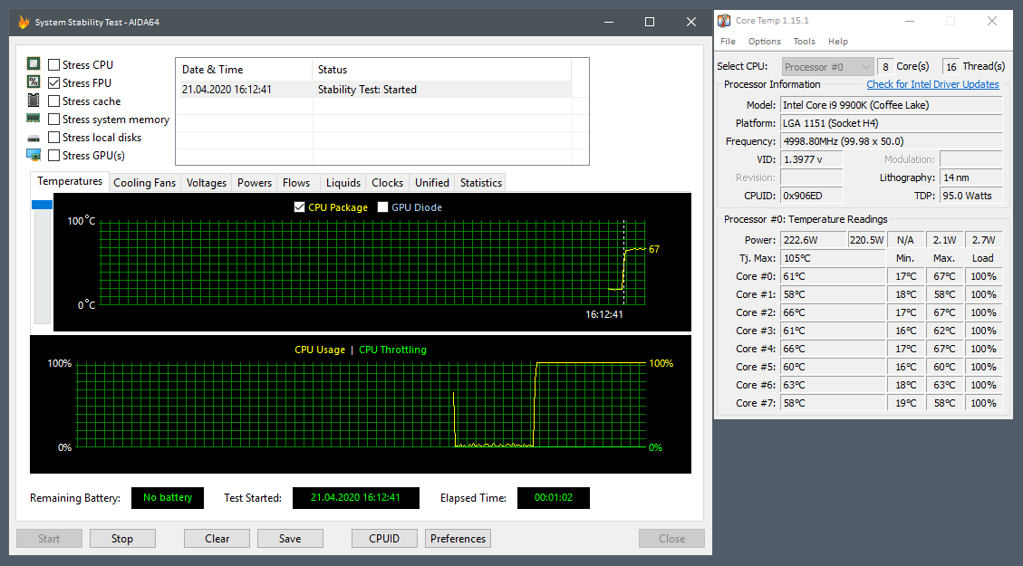Click the Elapsed Time 00:01:02 field

[x=554, y=497]
